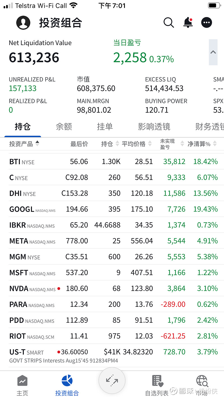Open the 市场 globe search icon
Image resolution: width=224 pixels, height=398 pixels.
click(202, 381)
